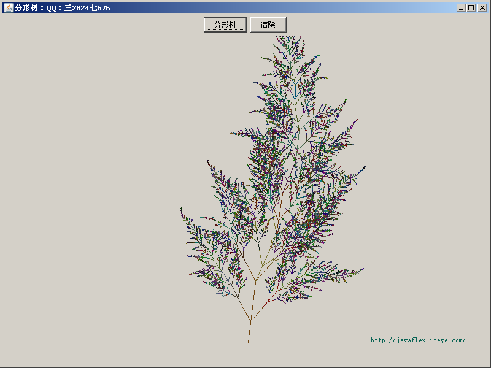This screenshot has height=368, width=491.
Task: Minimize the 分形树 window
Action: tap(461, 8)
